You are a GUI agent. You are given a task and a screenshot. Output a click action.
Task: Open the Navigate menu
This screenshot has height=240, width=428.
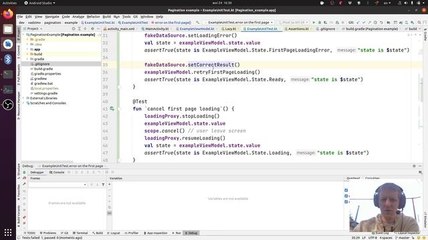[52, 17]
